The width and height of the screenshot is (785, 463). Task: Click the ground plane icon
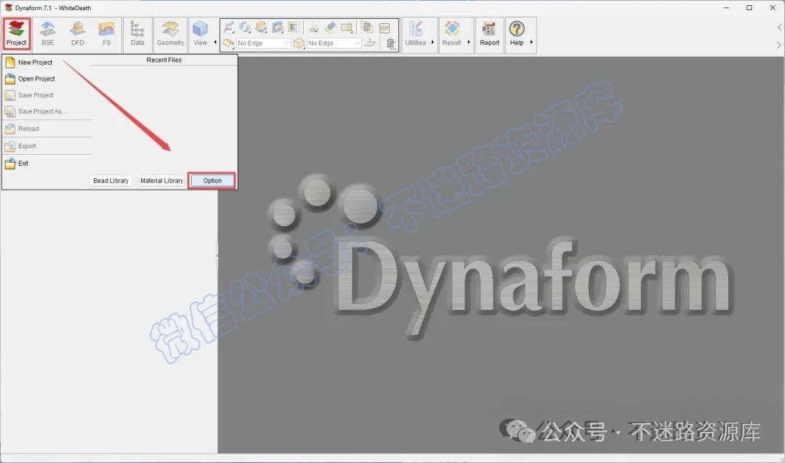[370, 43]
